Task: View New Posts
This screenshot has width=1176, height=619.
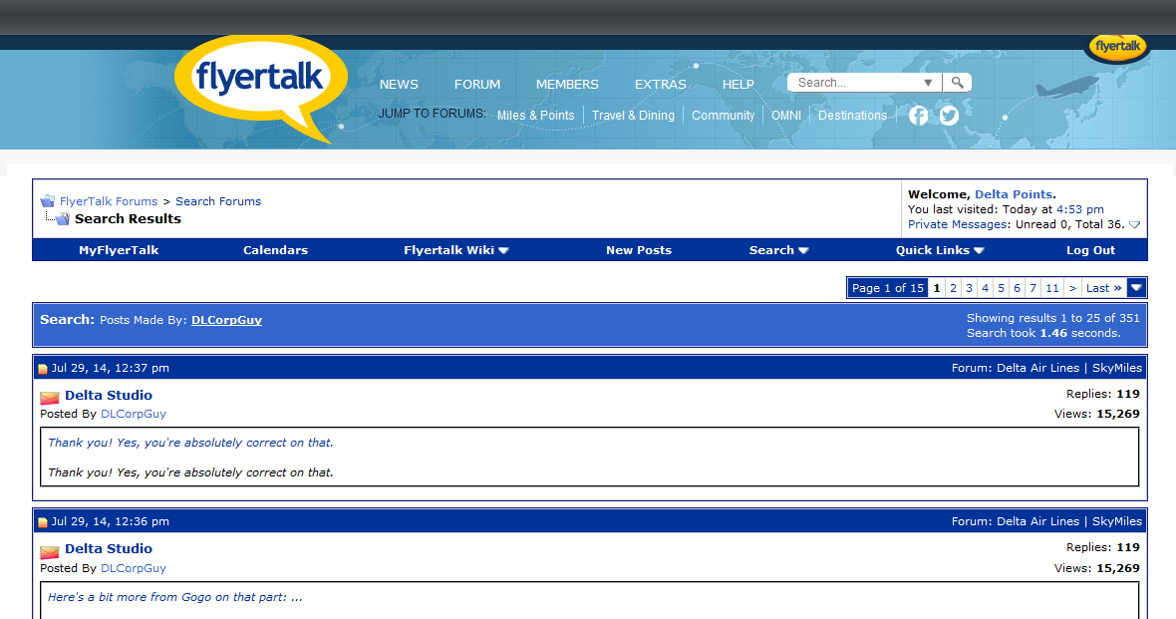Action: [638, 250]
